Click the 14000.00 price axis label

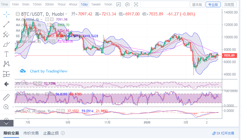[231, 12]
